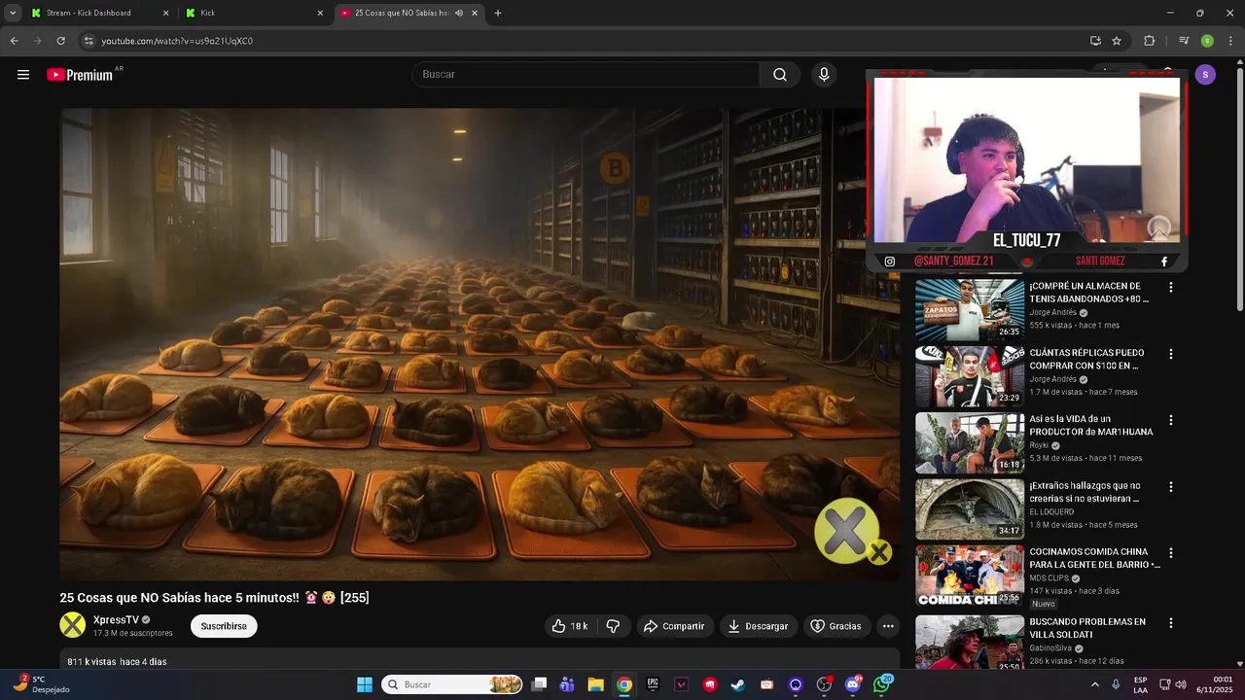Viewport: 1245px width, 700px height.
Task: Send thanks with the Gracias button
Action: (x=836, y=626)
